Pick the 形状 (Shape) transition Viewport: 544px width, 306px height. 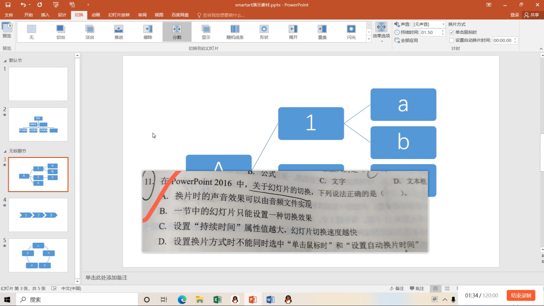(264, 32)
